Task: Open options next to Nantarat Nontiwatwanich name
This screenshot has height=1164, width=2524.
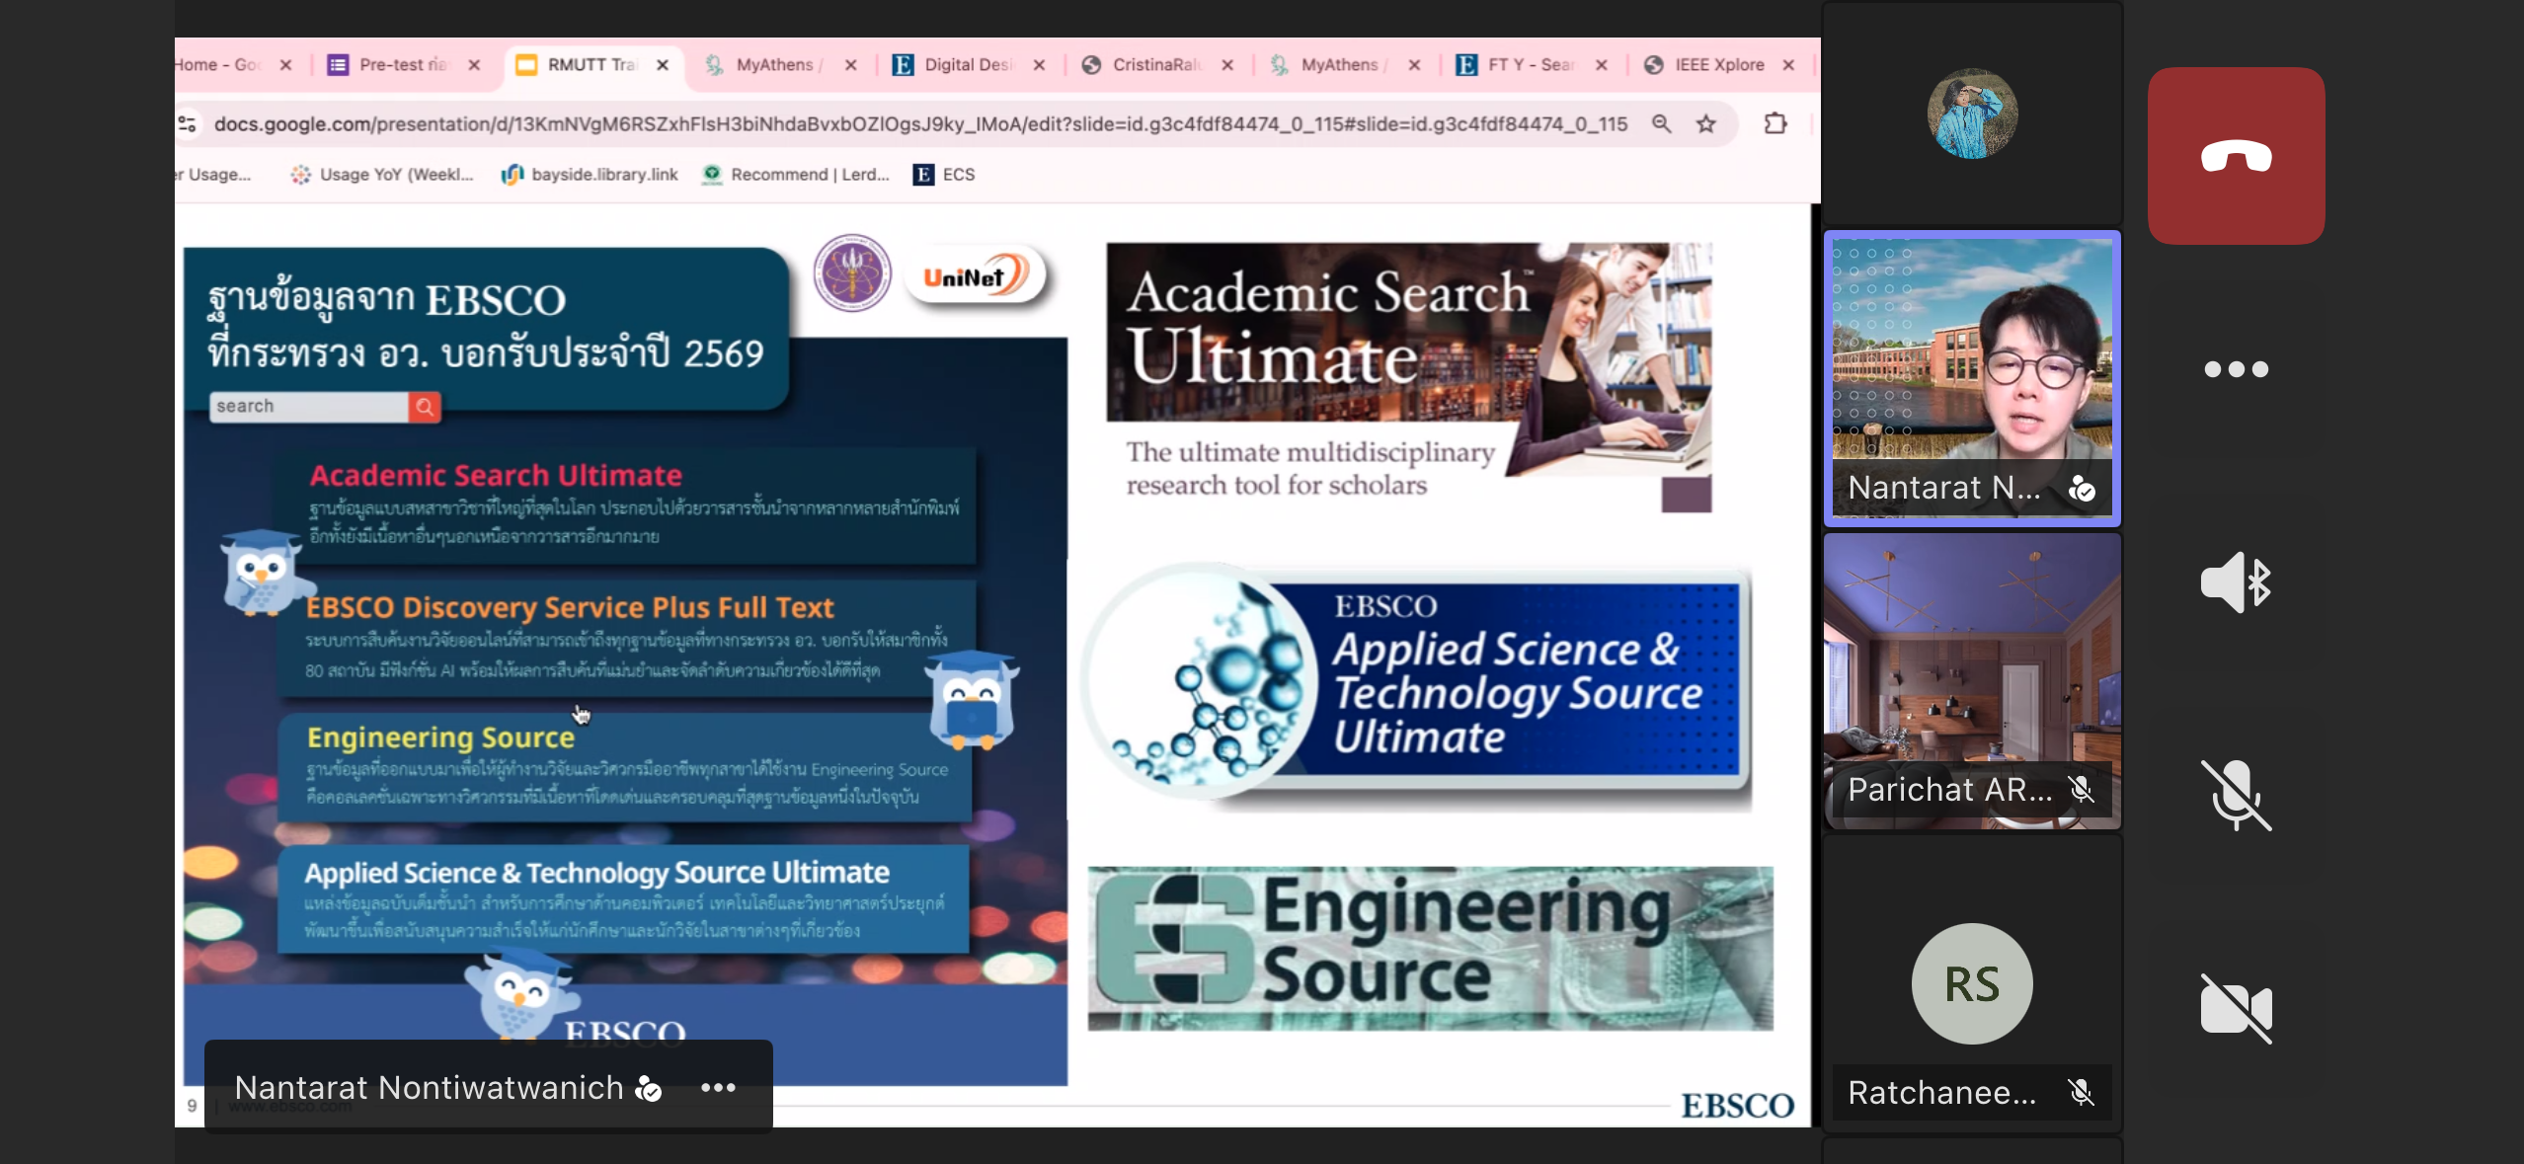Action: point(718,1087)
